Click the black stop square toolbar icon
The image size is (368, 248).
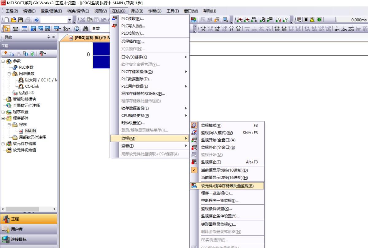coord(306,20)
